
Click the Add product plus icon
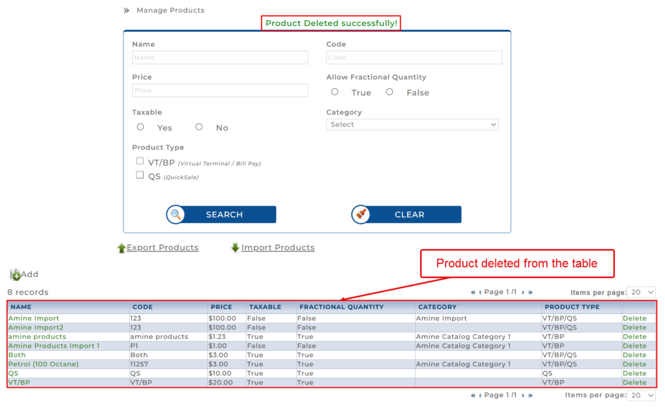click(x=16, y=275)
